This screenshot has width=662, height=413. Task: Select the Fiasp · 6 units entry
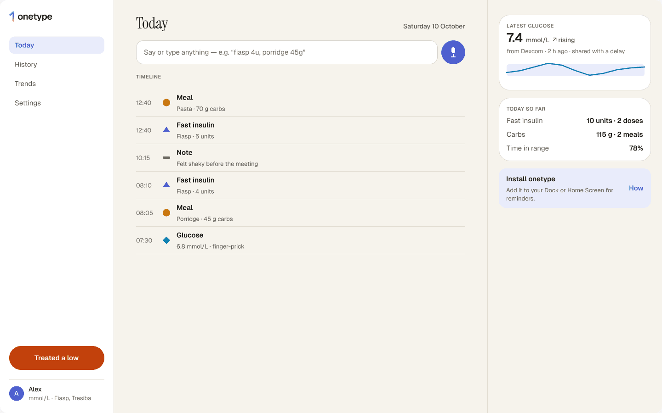301,130
